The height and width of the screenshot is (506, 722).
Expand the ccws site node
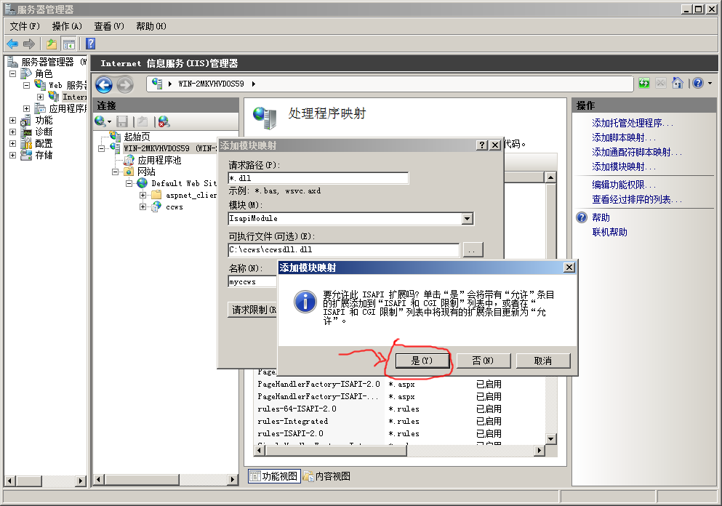coord(143,207)
